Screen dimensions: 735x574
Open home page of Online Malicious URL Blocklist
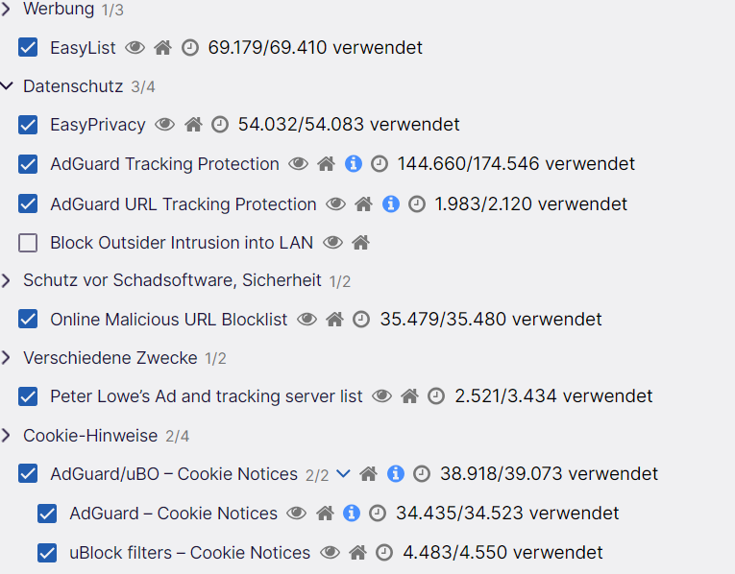pyautogui.click(x=334, y=320)
